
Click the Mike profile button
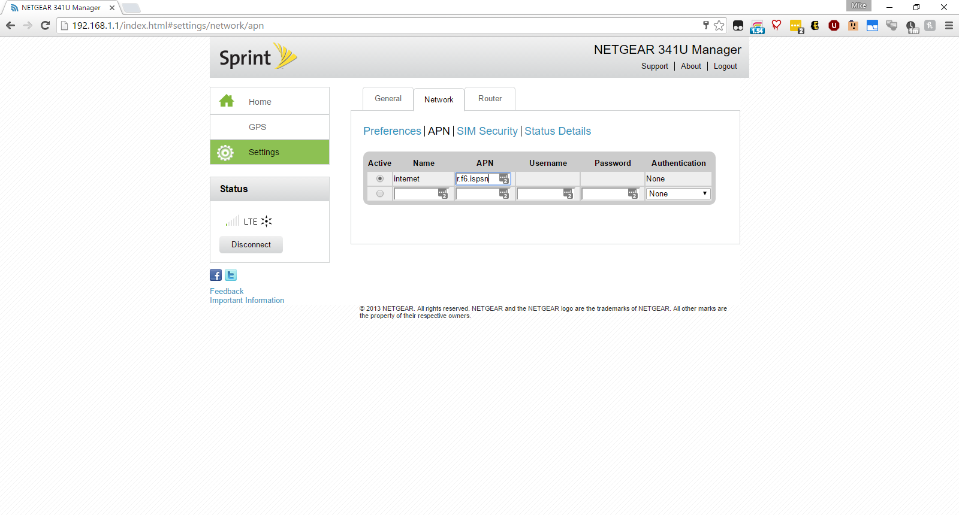tap(859, 5)
